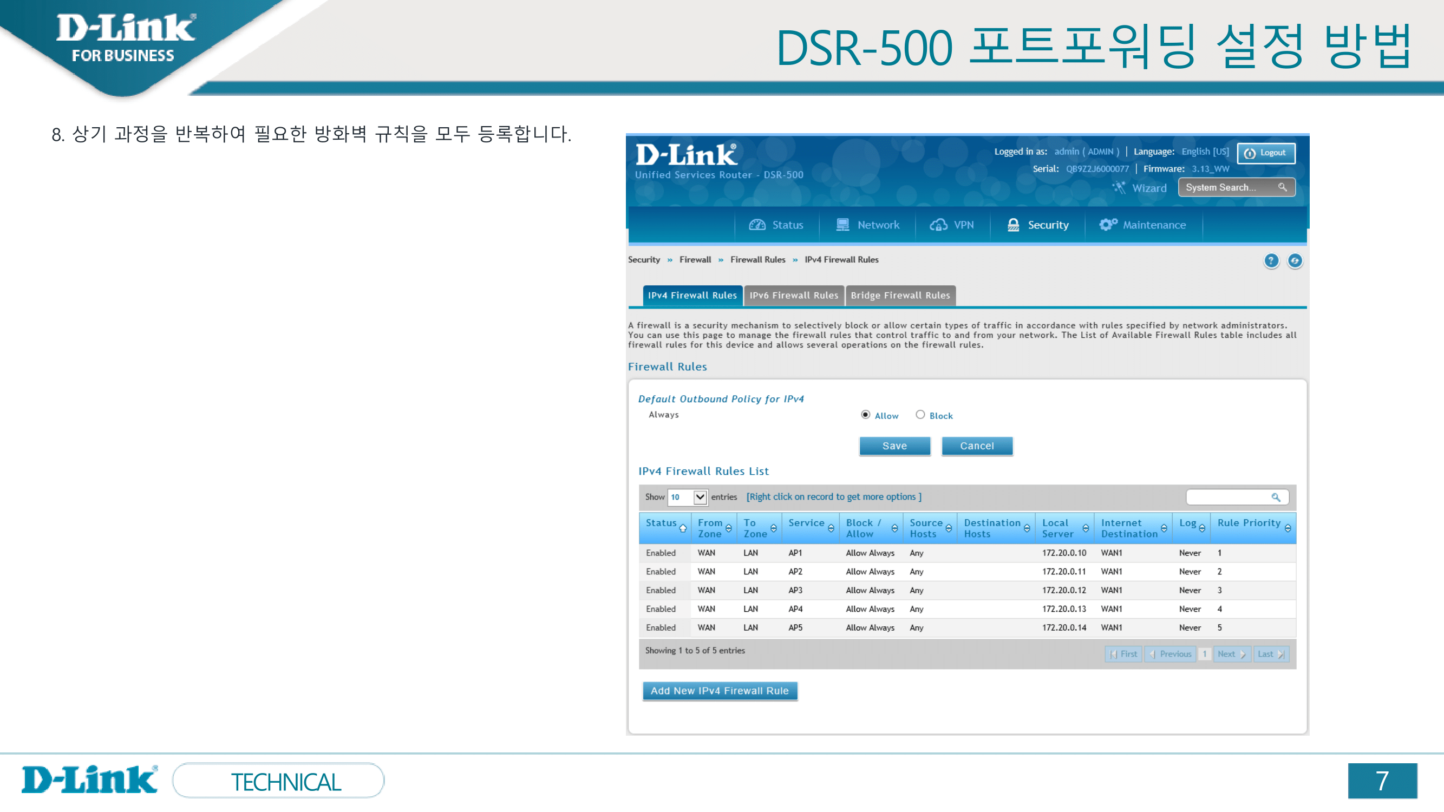Save the Default Outbound Policy

[894, 446]
